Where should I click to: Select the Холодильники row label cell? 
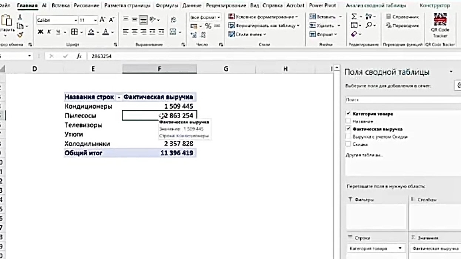pyautogui.click(x=93, y=144)
